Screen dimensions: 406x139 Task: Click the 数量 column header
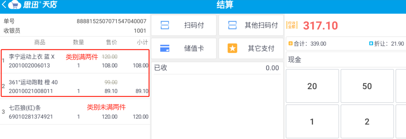click(x=78, y=43)
